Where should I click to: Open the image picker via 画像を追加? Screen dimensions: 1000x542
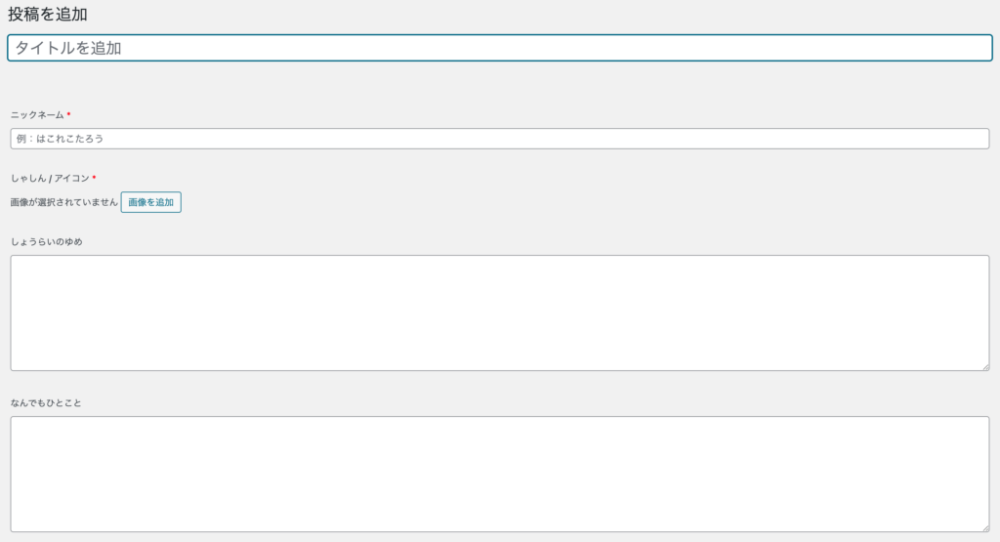(x=150, y=202)
